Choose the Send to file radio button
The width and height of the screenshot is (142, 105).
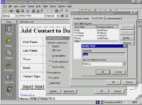click(x=50, y=46)
